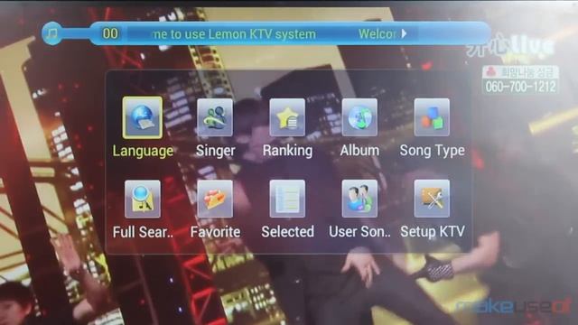Select the Singer label
The width and height of the screenshot is (578, 325).
[215, 151]
